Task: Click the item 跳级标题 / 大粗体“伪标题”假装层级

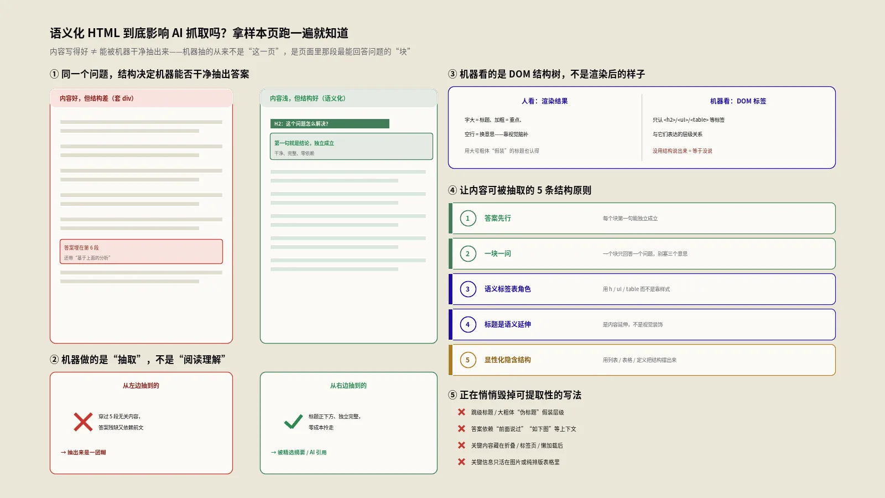Action: [x=518, y=412]
